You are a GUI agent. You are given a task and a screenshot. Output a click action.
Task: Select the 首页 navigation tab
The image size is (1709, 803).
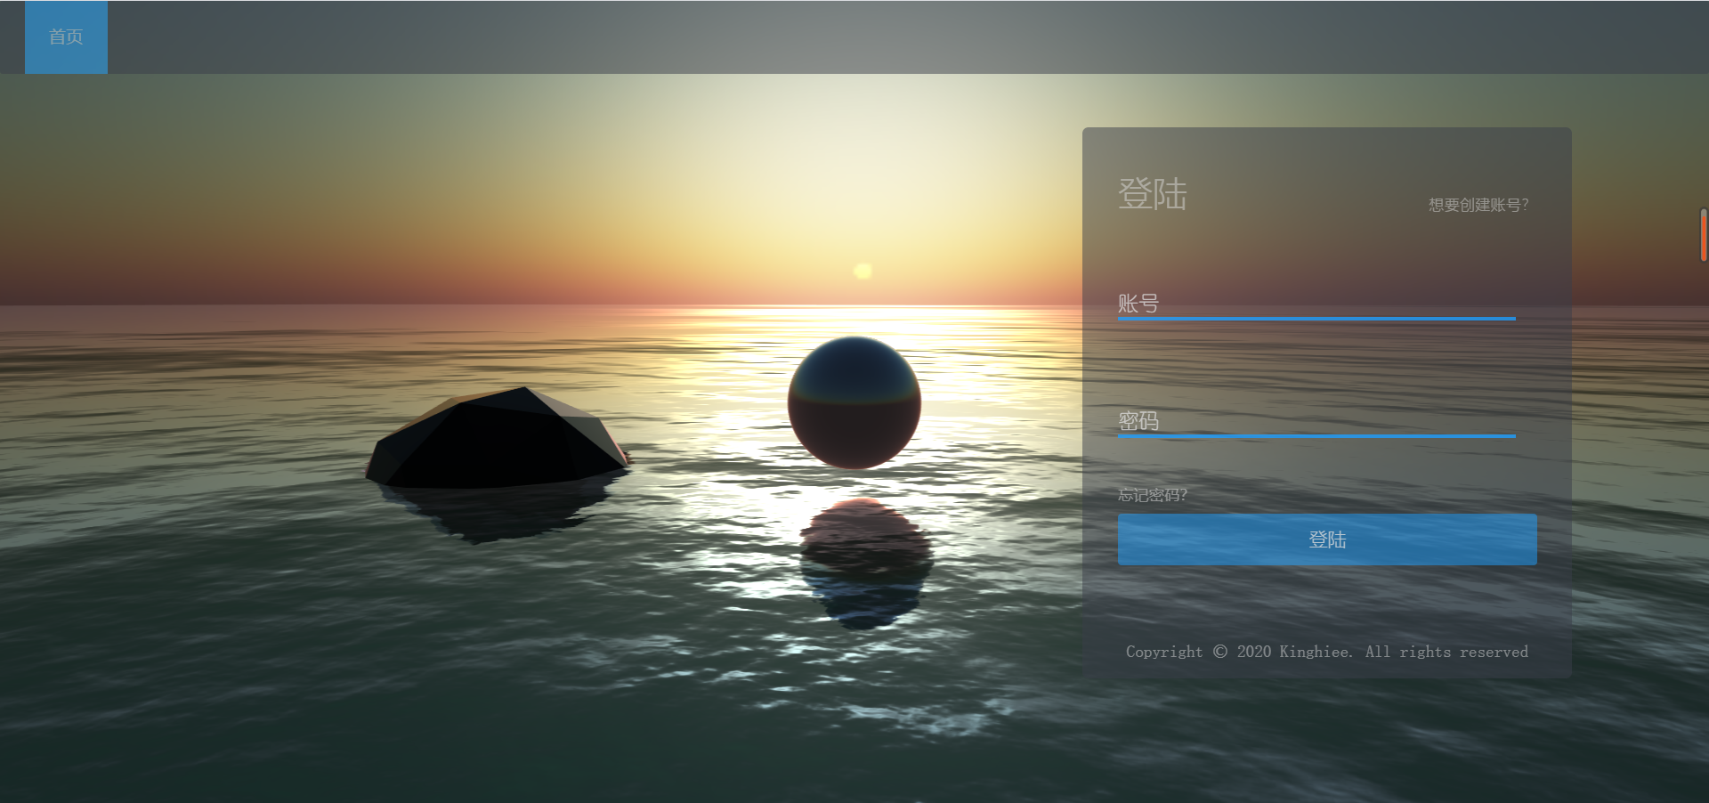tap(66, 36)
